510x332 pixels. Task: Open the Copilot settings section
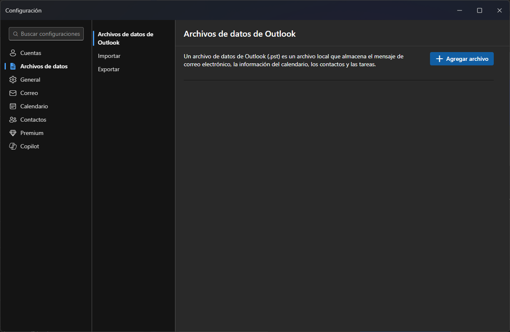point(46,146)
